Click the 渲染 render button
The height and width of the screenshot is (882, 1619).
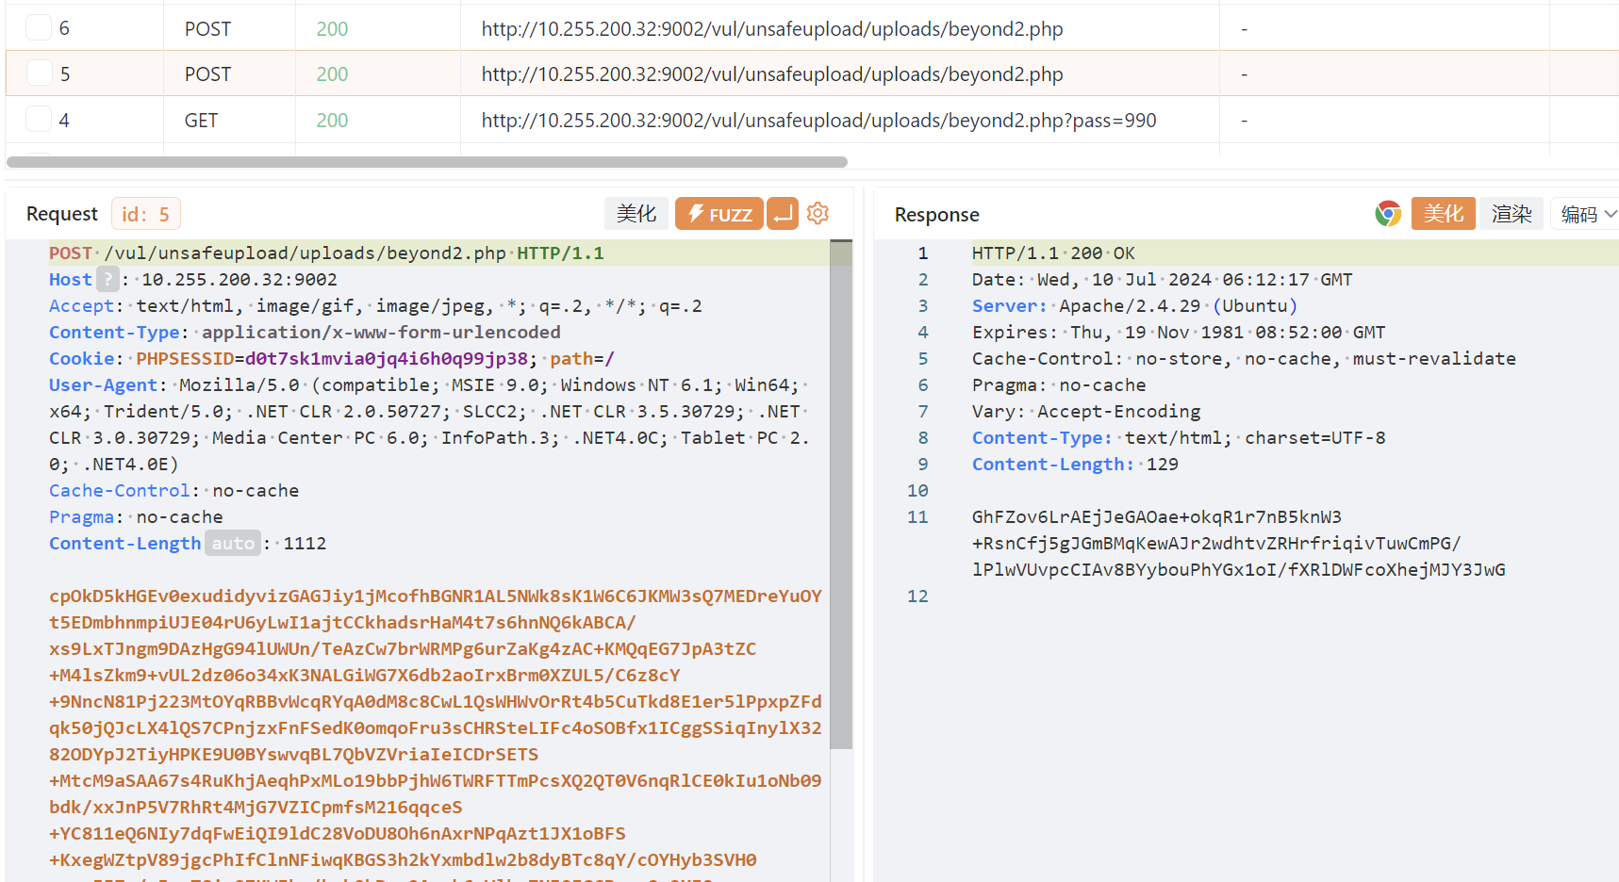[1512, 214]
